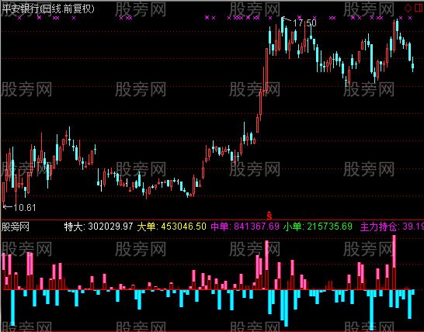Select the 平安银行(日线.前复权) chart title
This screenshot has width=424, height=332.
pyautogui.click(x=48, y=9)
